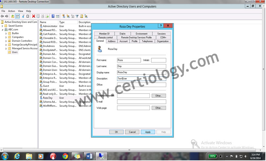The width and height of the screenshot is (266, 161).
Task: Switch to the Member Of tab
Action: click(104, 34)
